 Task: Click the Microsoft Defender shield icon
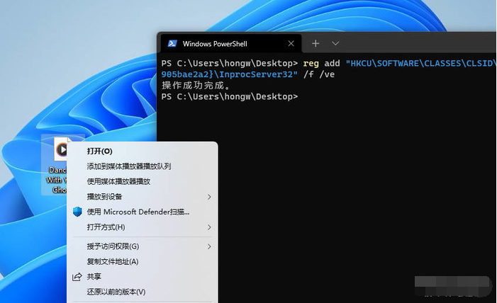pyautogui.click(x=77, y=212)
